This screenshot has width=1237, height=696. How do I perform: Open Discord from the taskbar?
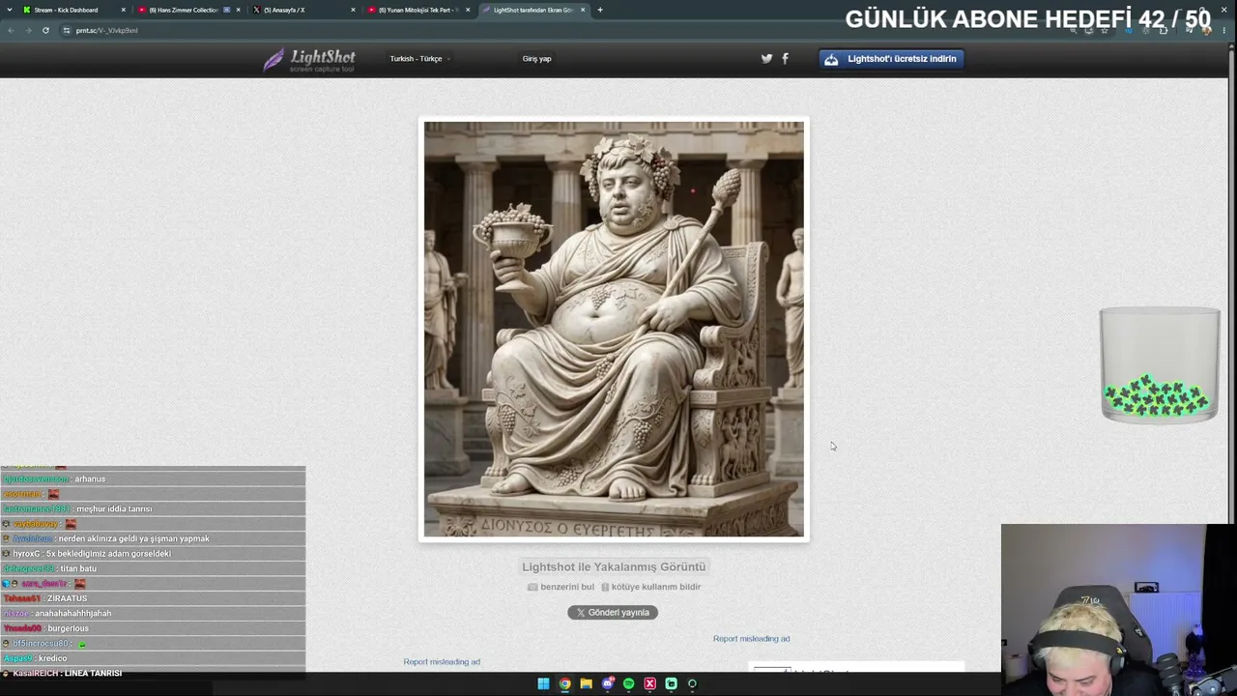coord(607,684)
